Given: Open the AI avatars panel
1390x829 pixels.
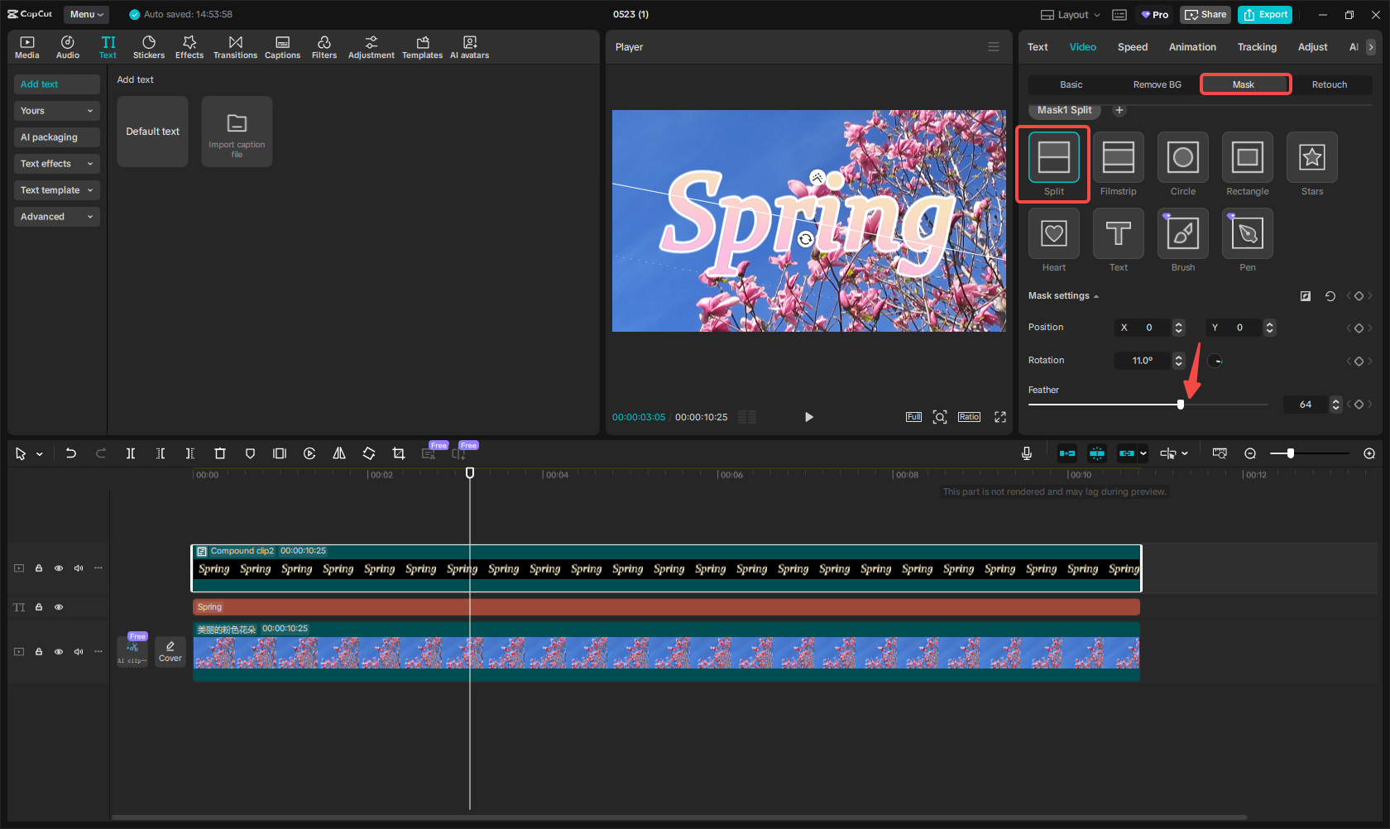Looking at the screenshot, I should pos(469,47).
